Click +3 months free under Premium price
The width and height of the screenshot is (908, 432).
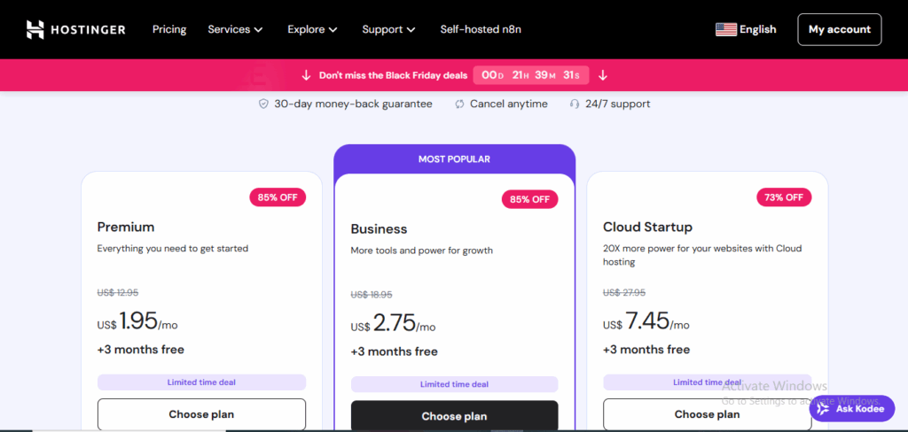141,350
